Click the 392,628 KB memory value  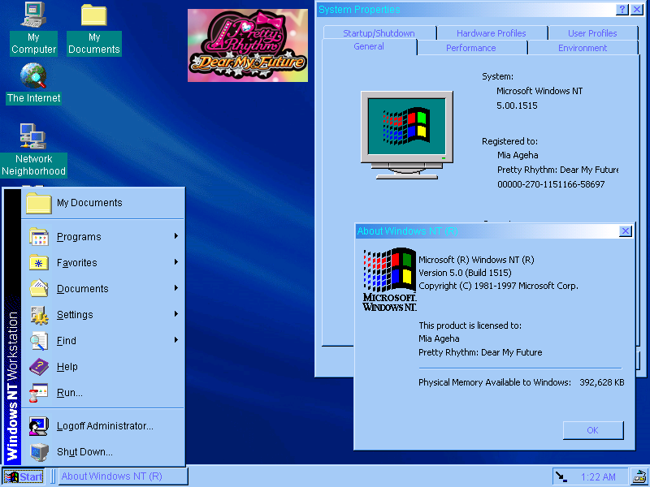tap(601, 382)
